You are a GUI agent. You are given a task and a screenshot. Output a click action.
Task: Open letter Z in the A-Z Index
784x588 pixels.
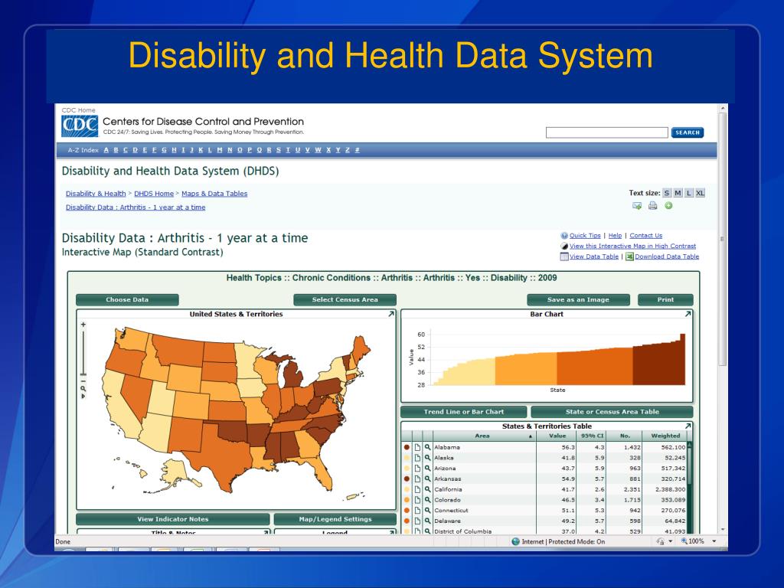tap(348, 150)
